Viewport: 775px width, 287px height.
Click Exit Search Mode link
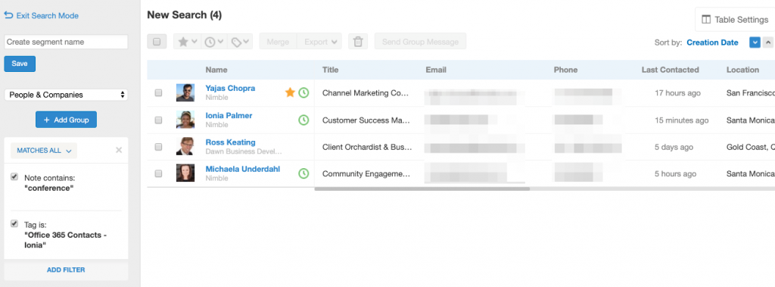pos(42,16)
